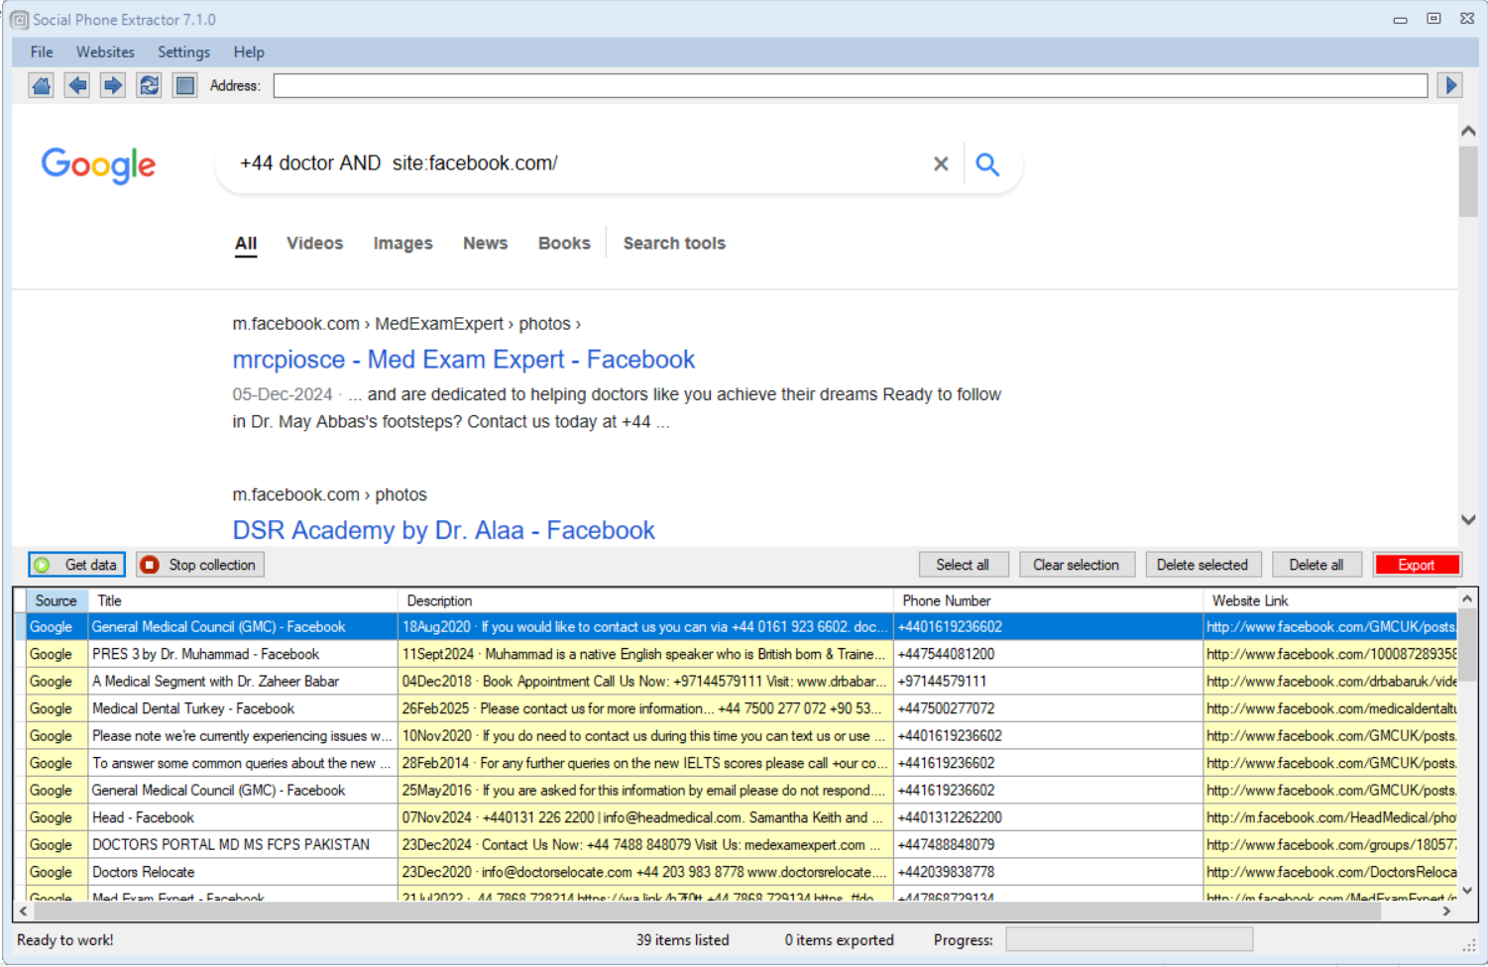Open the mrcpiosce Med Exam Expert result link
Image resolution: width=1488 pixels, height=967 pixels.
[x=463, y=360]
